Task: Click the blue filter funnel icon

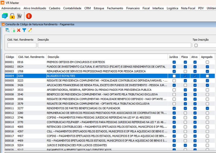Action: 24,30
